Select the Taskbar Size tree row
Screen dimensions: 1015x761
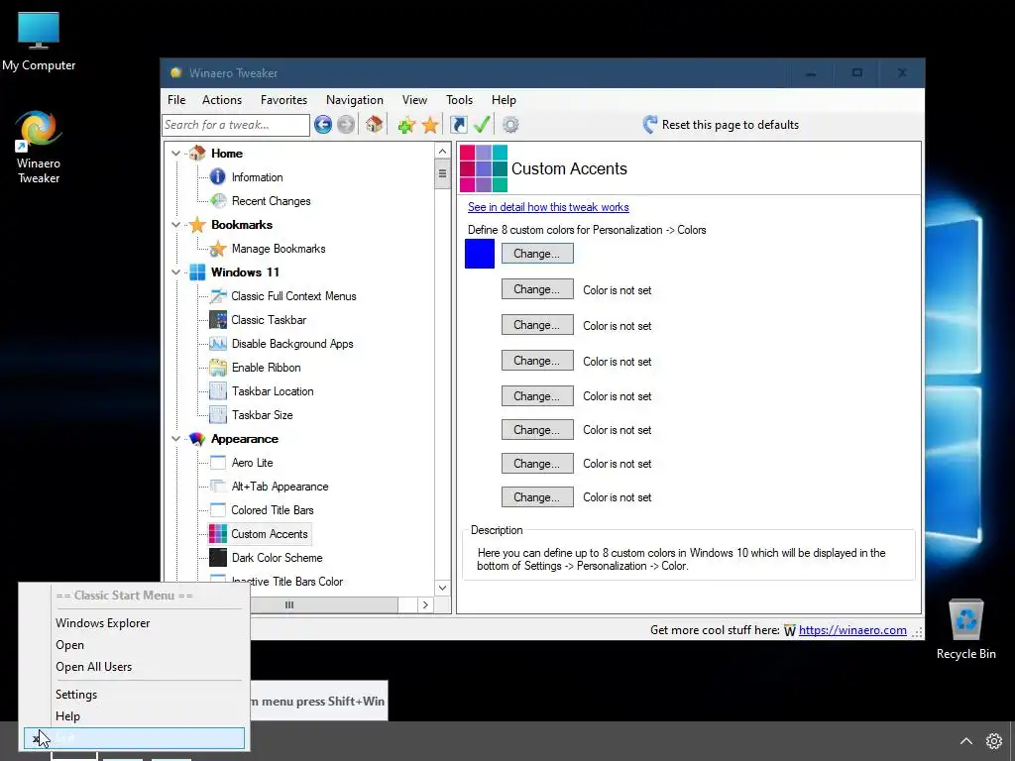(x=262, y=415)
